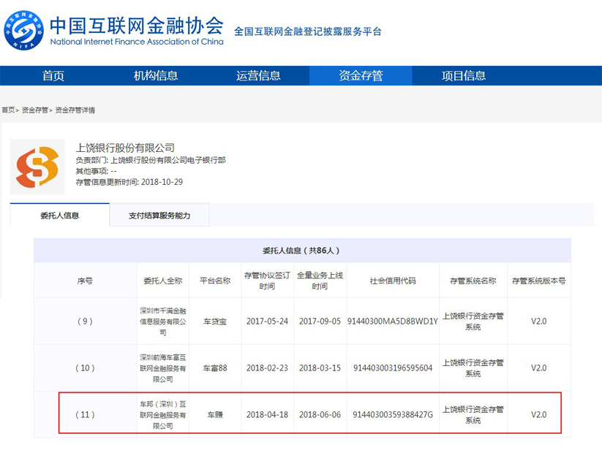Click 上饶银行资金存管系统 in the 车贷宝 row
The height and width of the screenshot is (472, 602).
[473, 321]
